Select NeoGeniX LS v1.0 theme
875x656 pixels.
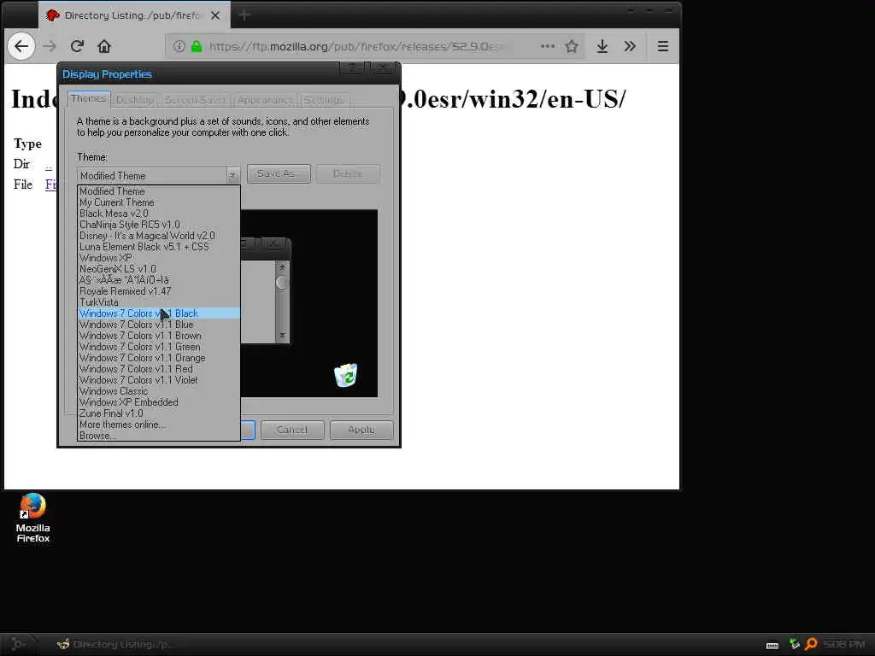(x=159, y=269)
